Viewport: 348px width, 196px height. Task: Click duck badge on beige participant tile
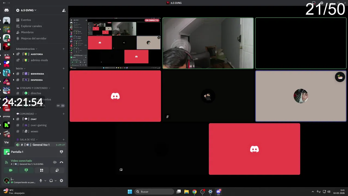(x=340, y=77)
